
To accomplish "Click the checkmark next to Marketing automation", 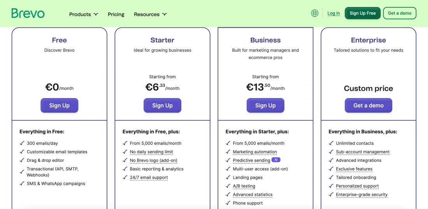I will [228, 152].
